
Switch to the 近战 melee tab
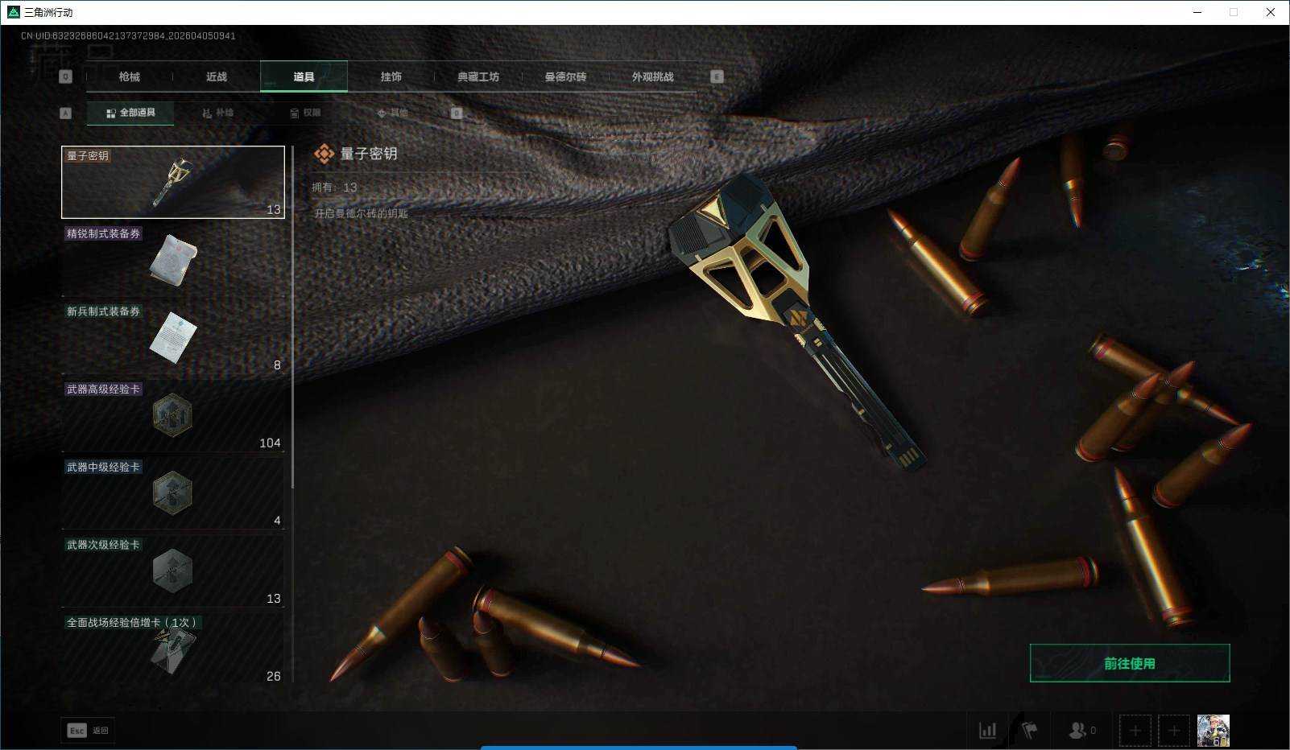(x=217, y=76)
